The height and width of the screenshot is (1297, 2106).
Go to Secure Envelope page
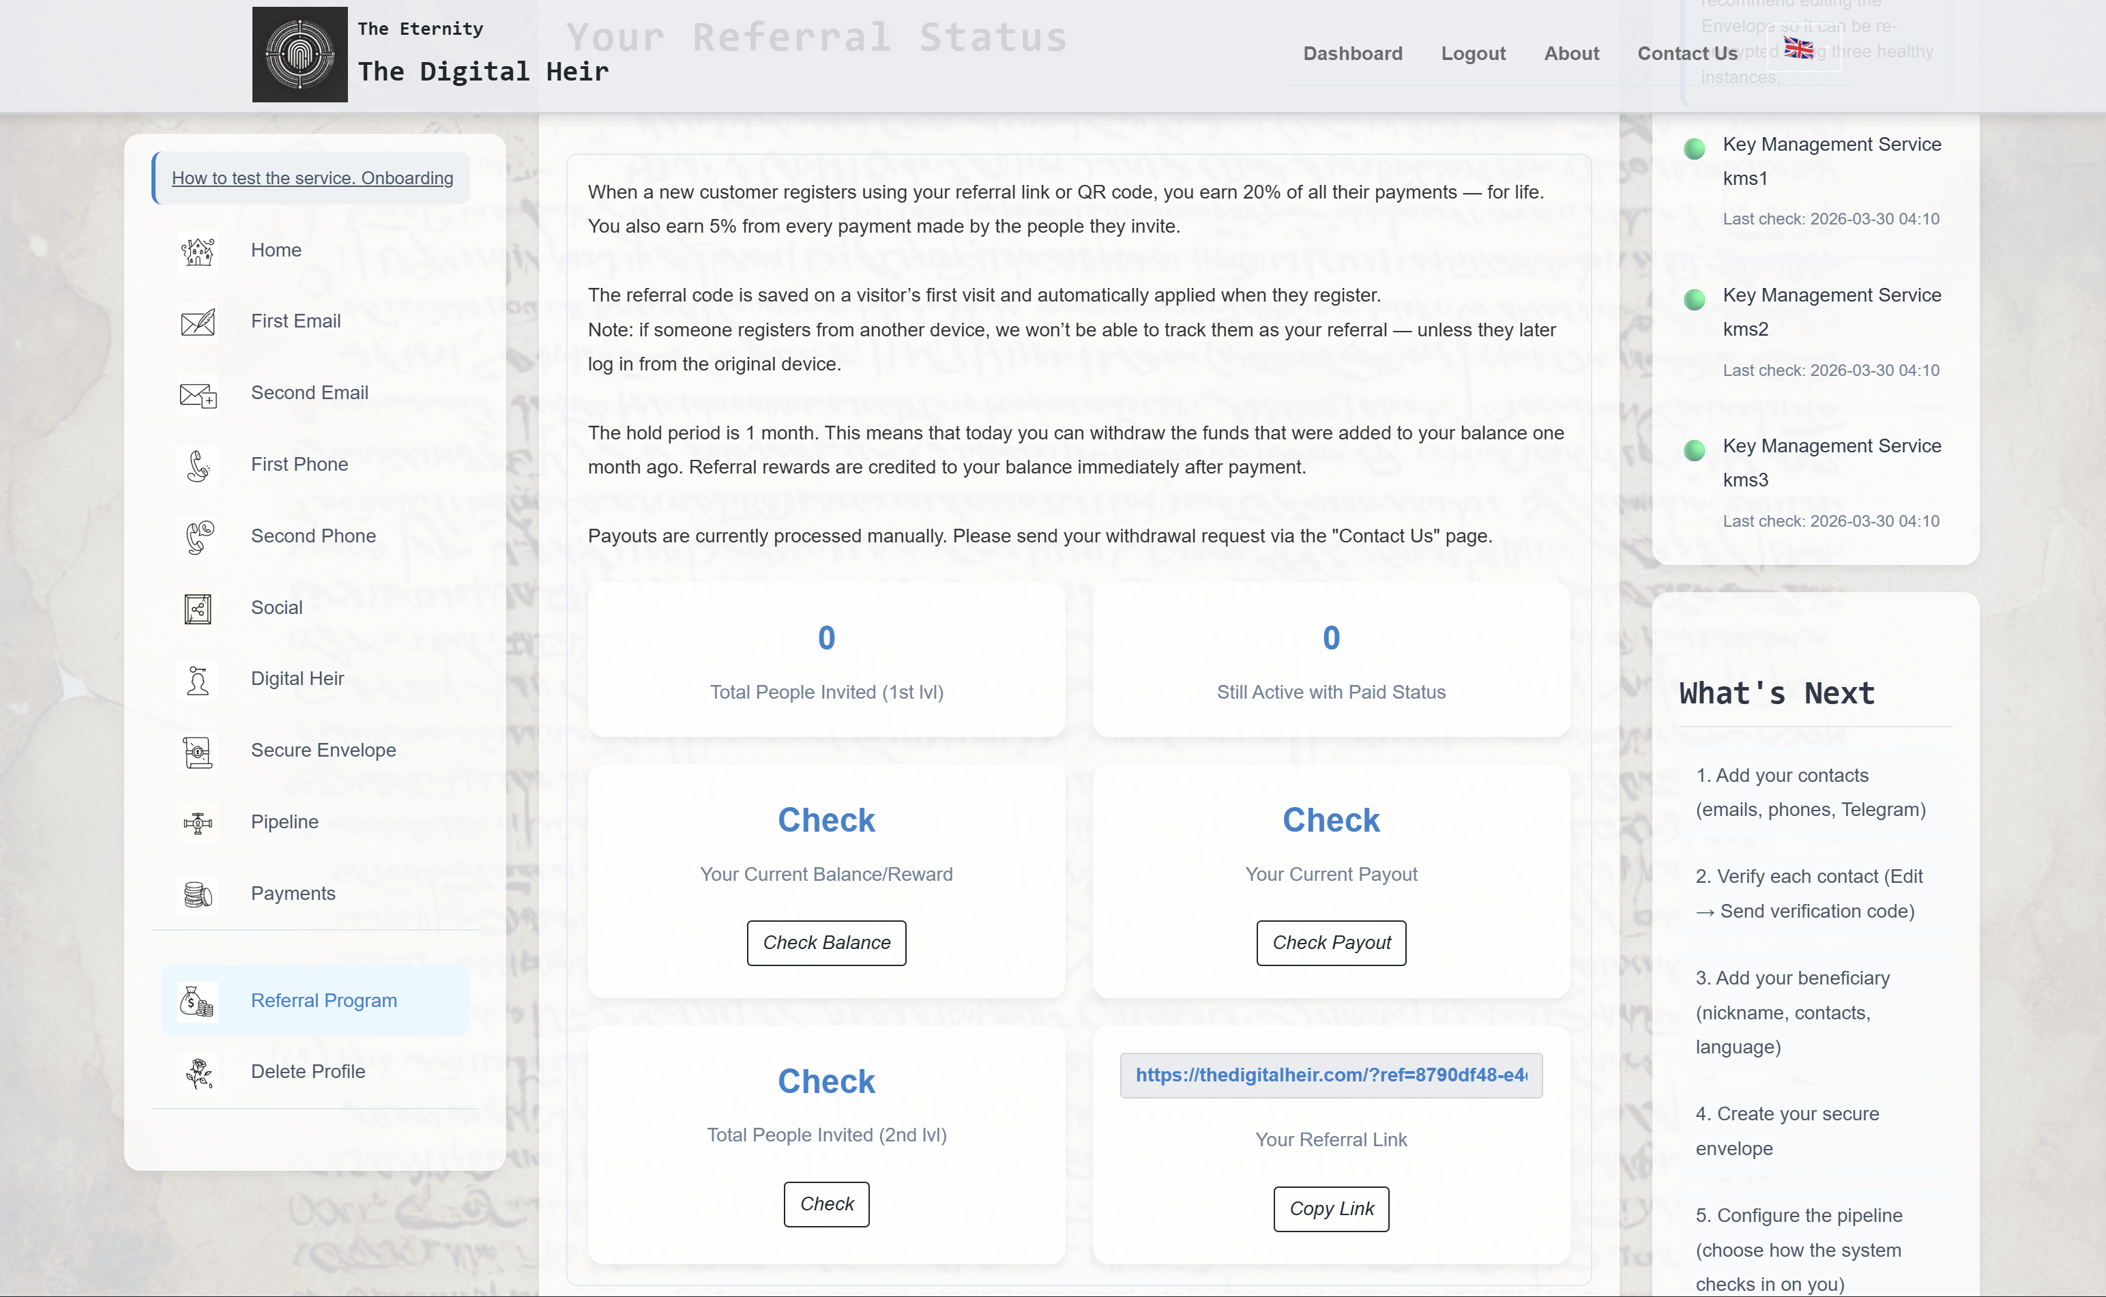pyautogui.click(x=315, y=750)
